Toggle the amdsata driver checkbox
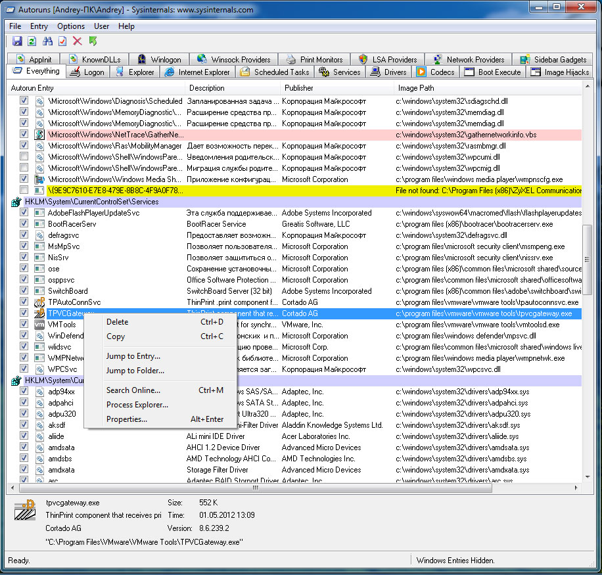Screen dimensions: 602x575 (x=24, y=448)
